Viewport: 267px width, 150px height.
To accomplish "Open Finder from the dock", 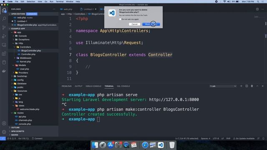I will tap(95, 145).
